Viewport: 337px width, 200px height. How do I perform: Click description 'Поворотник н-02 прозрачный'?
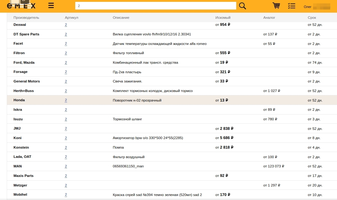(x=137, y=100)
